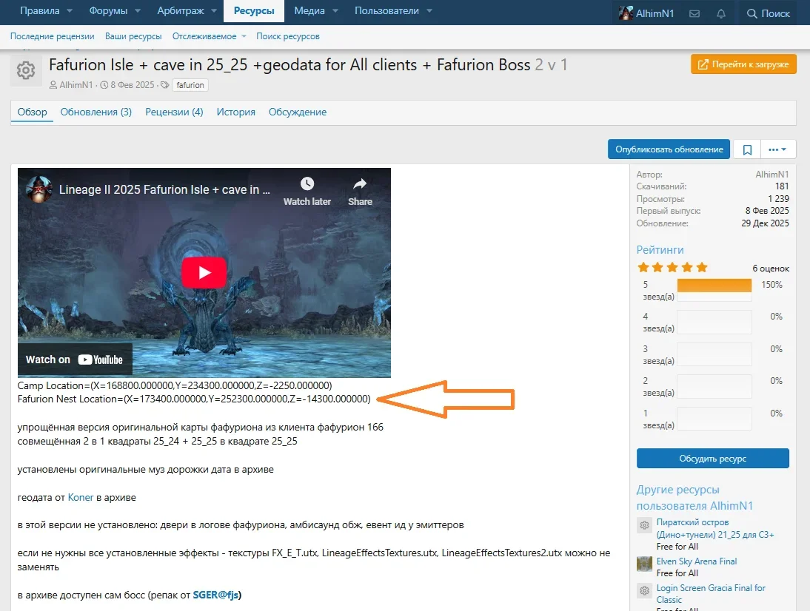Open Пиратский остров resource link
This screenshot has width=810, height=611.
click(715, 528)
